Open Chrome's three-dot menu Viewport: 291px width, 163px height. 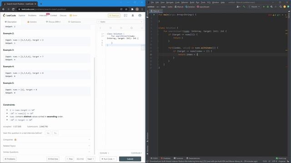(142, 9)
